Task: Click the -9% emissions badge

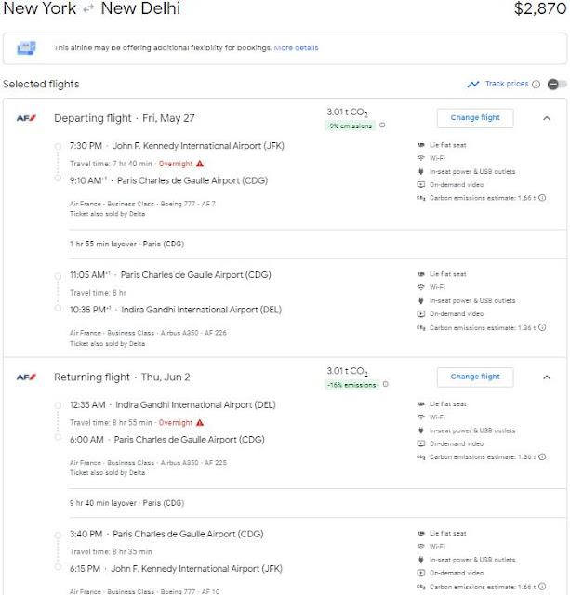Action: [349, 126]
